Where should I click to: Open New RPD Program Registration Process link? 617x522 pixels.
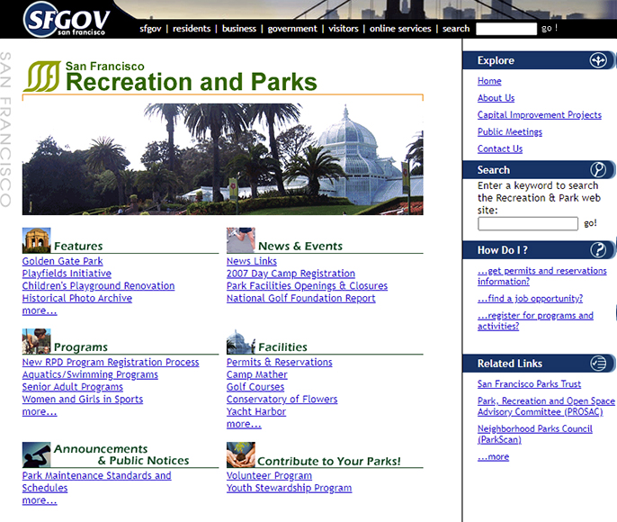[x=111, y=362]
